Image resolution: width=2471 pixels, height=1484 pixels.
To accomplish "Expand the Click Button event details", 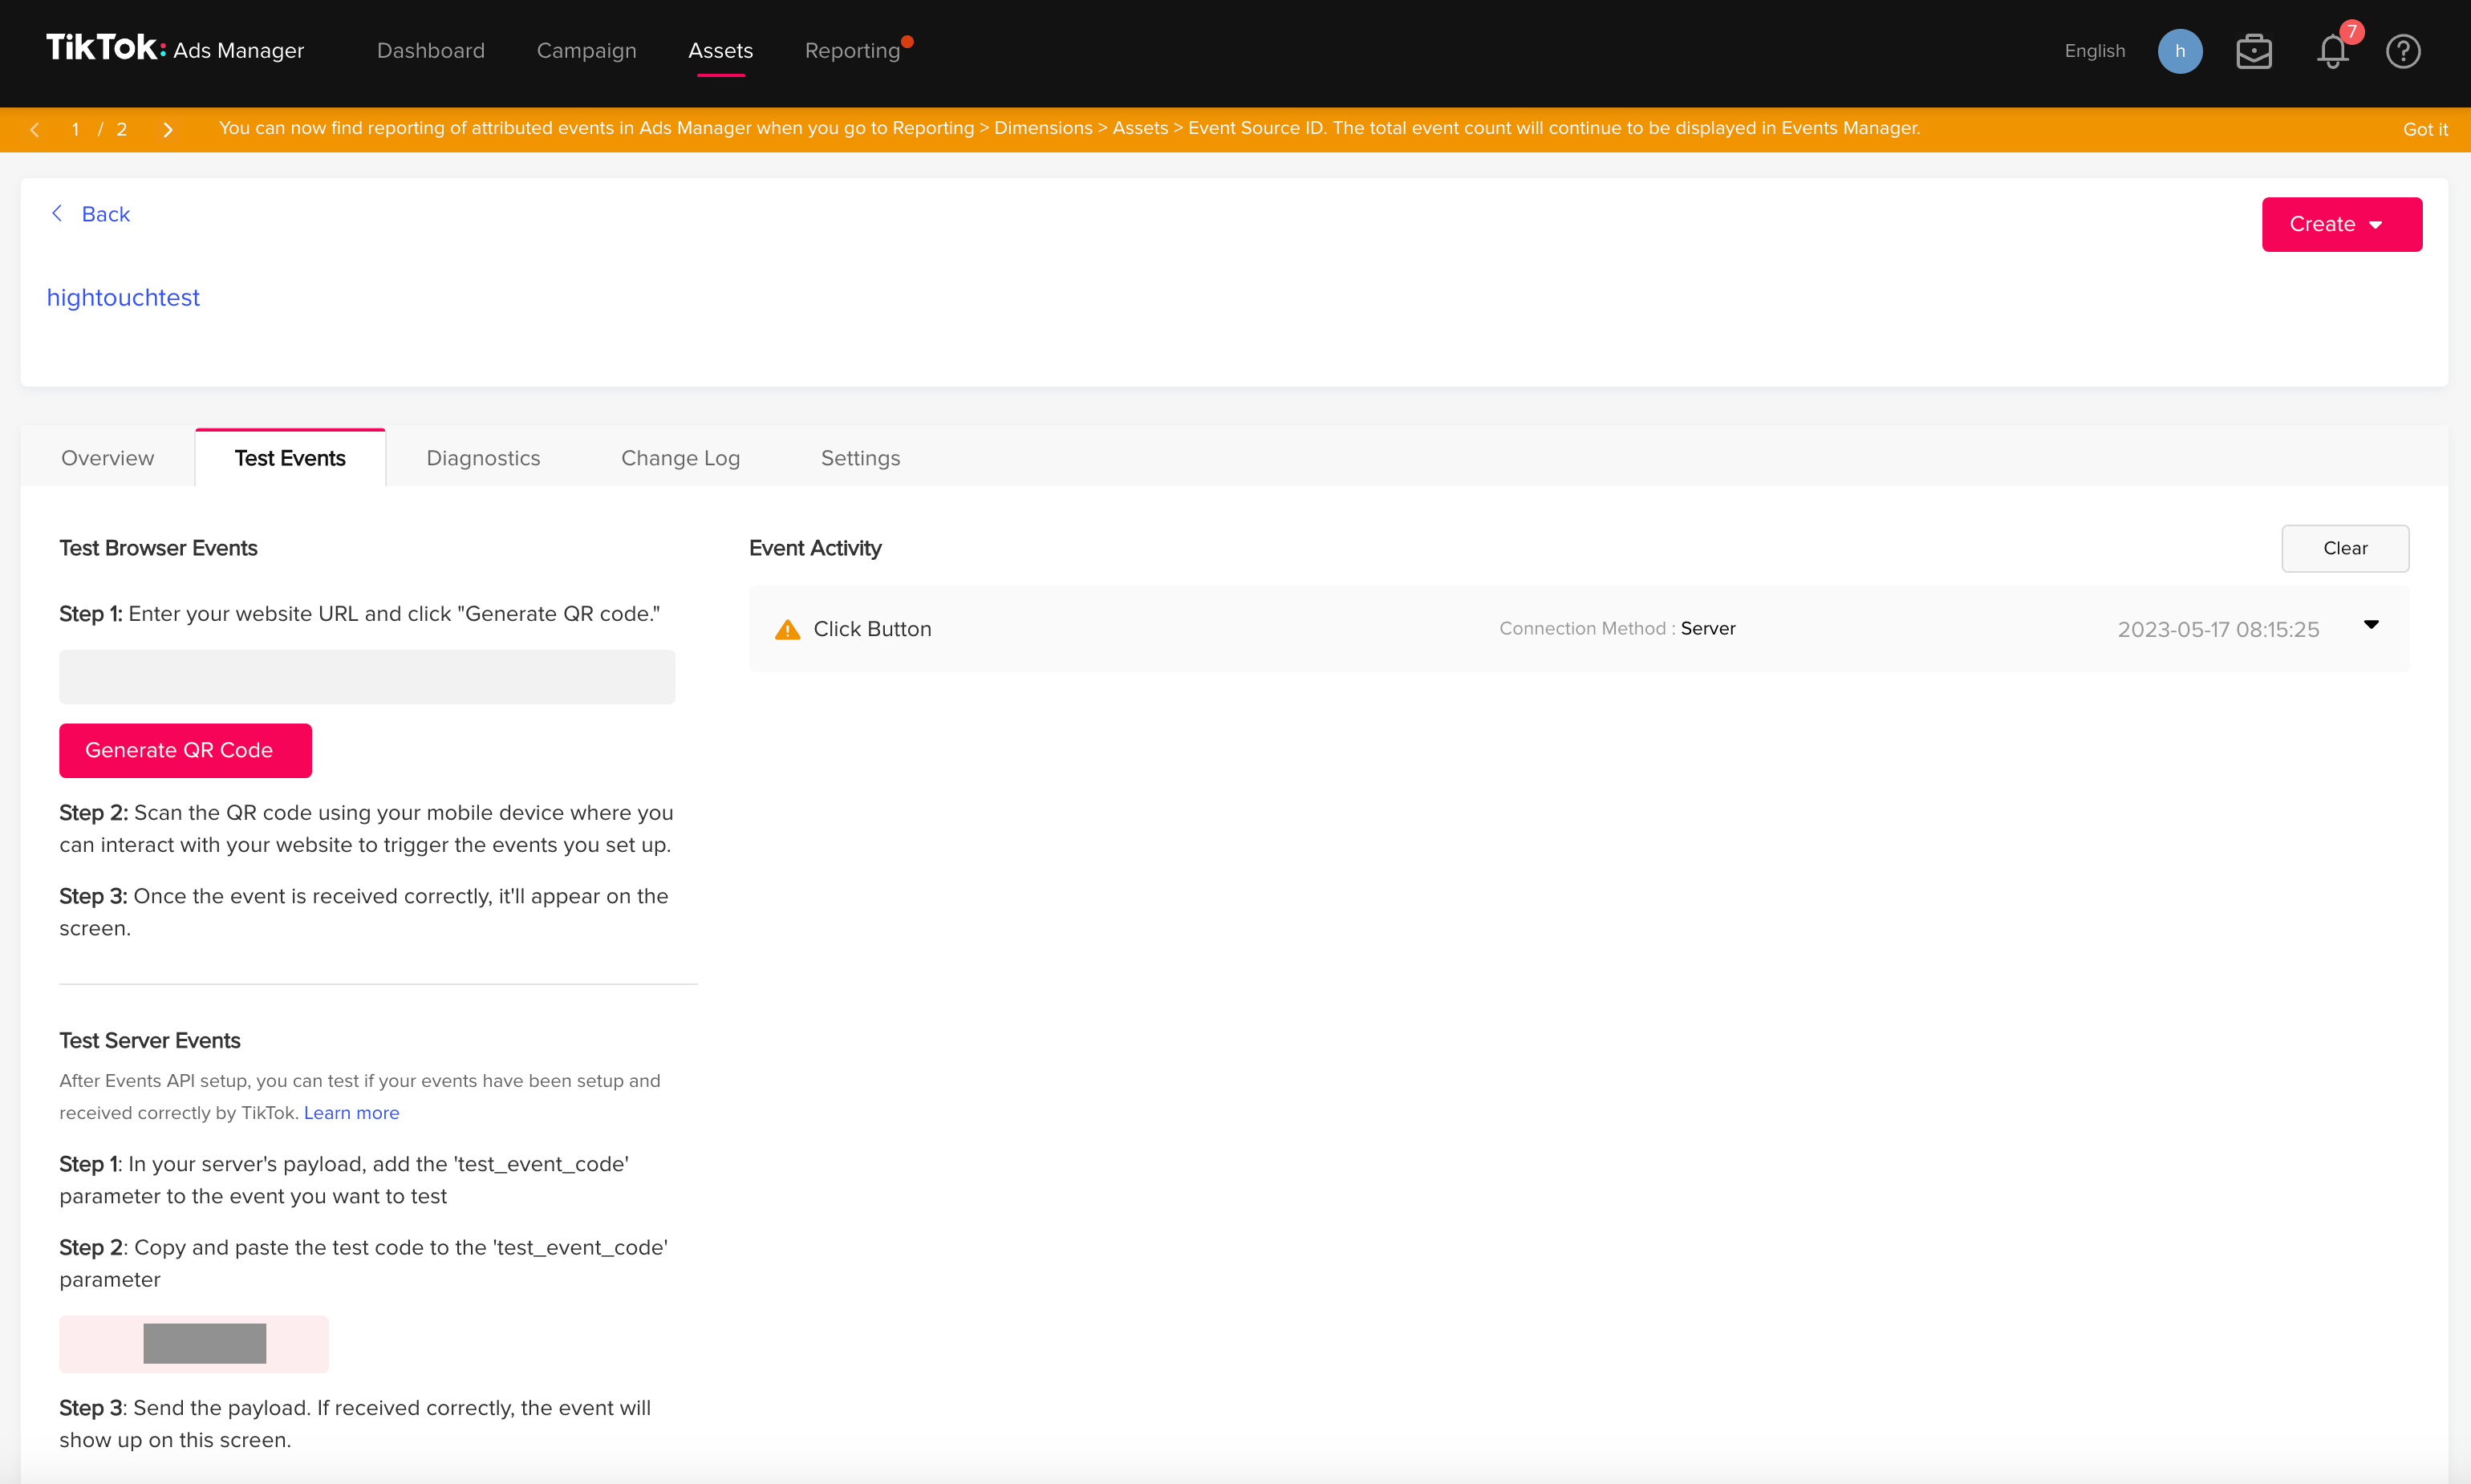I will coord(2371,625).
